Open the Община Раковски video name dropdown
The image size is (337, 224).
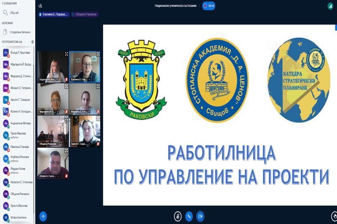click(x=49, y=144)
